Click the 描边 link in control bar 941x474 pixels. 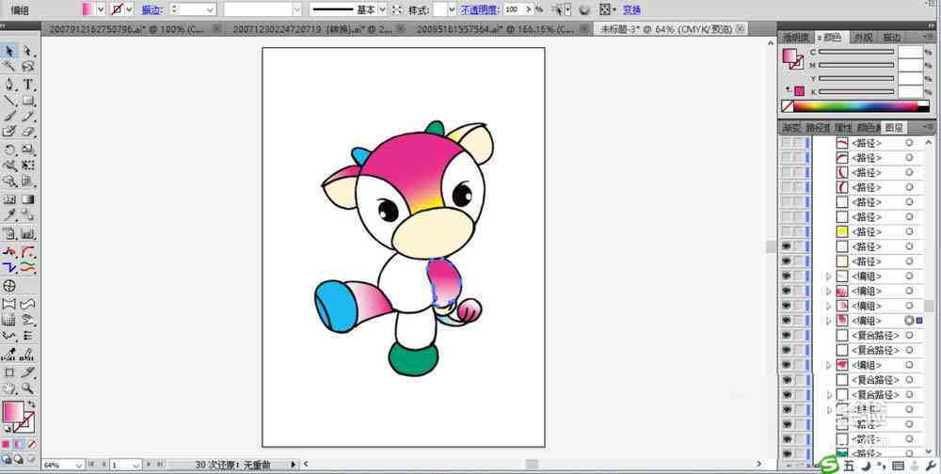click(x=152, y=9)
